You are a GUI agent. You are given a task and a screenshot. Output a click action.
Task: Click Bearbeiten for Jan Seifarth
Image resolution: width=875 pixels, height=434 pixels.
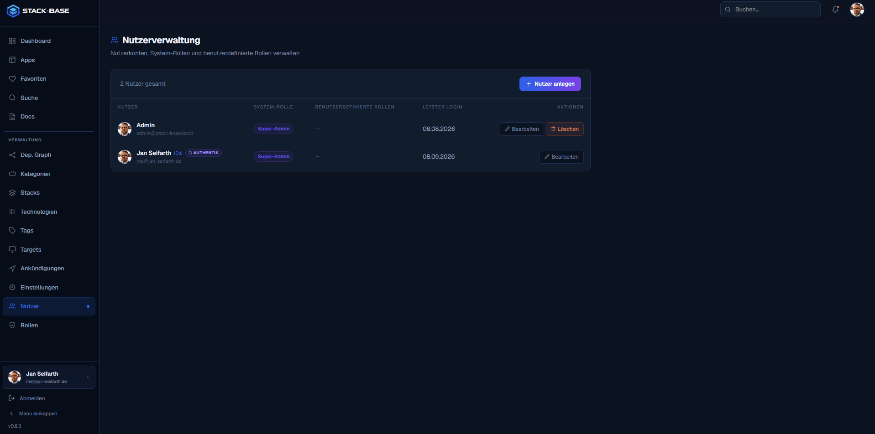tap(561, 157)
